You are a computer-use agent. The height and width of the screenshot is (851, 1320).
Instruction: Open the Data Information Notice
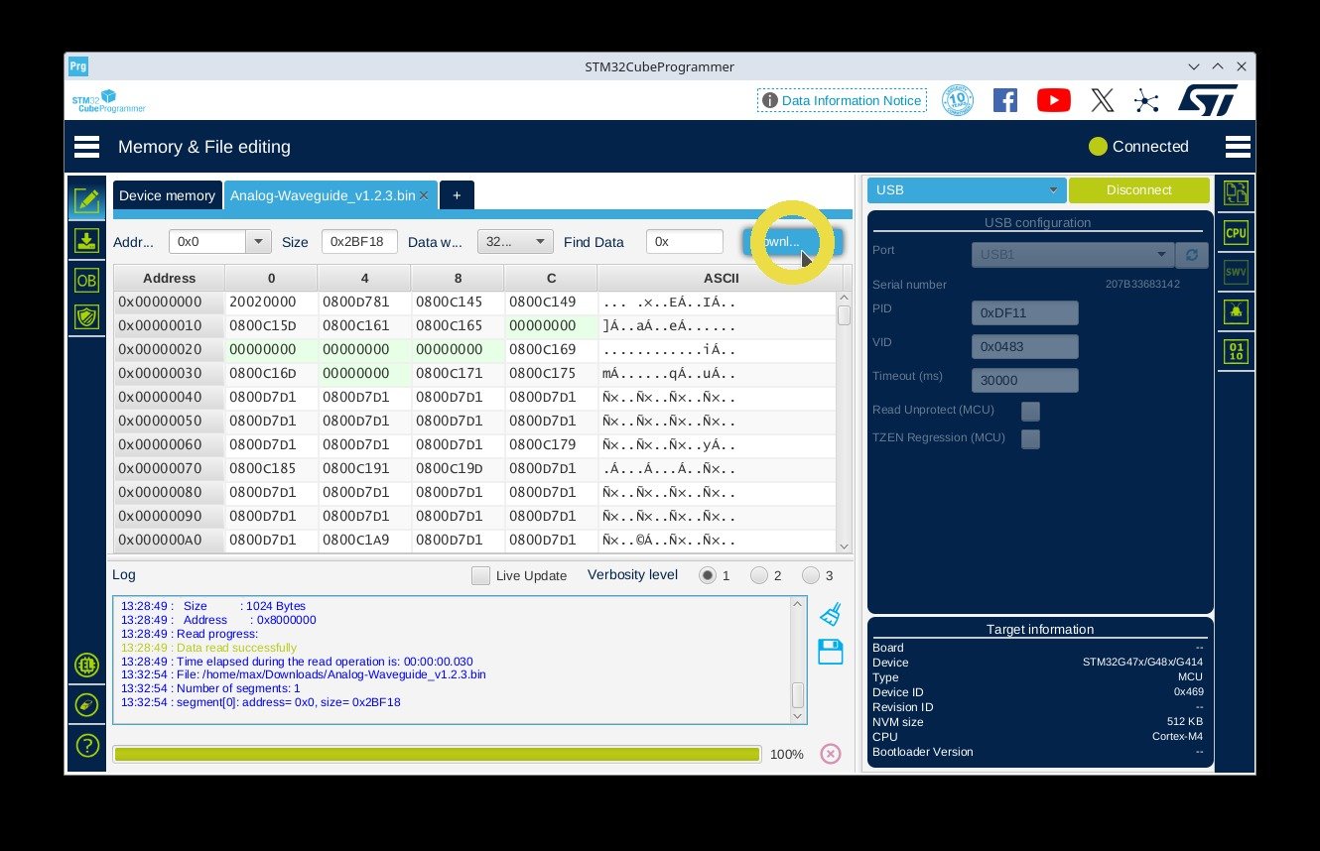click(x=842, y=100)
